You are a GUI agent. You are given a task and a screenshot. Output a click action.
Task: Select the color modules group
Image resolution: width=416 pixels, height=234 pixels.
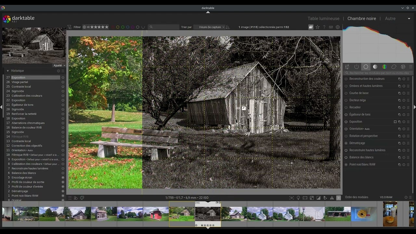384,67
